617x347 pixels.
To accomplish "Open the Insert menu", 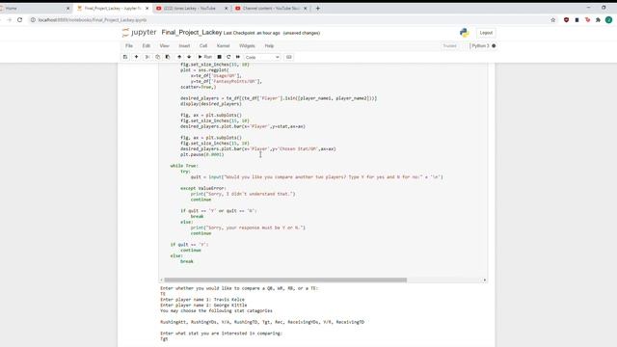I will (x=184, y=46).
